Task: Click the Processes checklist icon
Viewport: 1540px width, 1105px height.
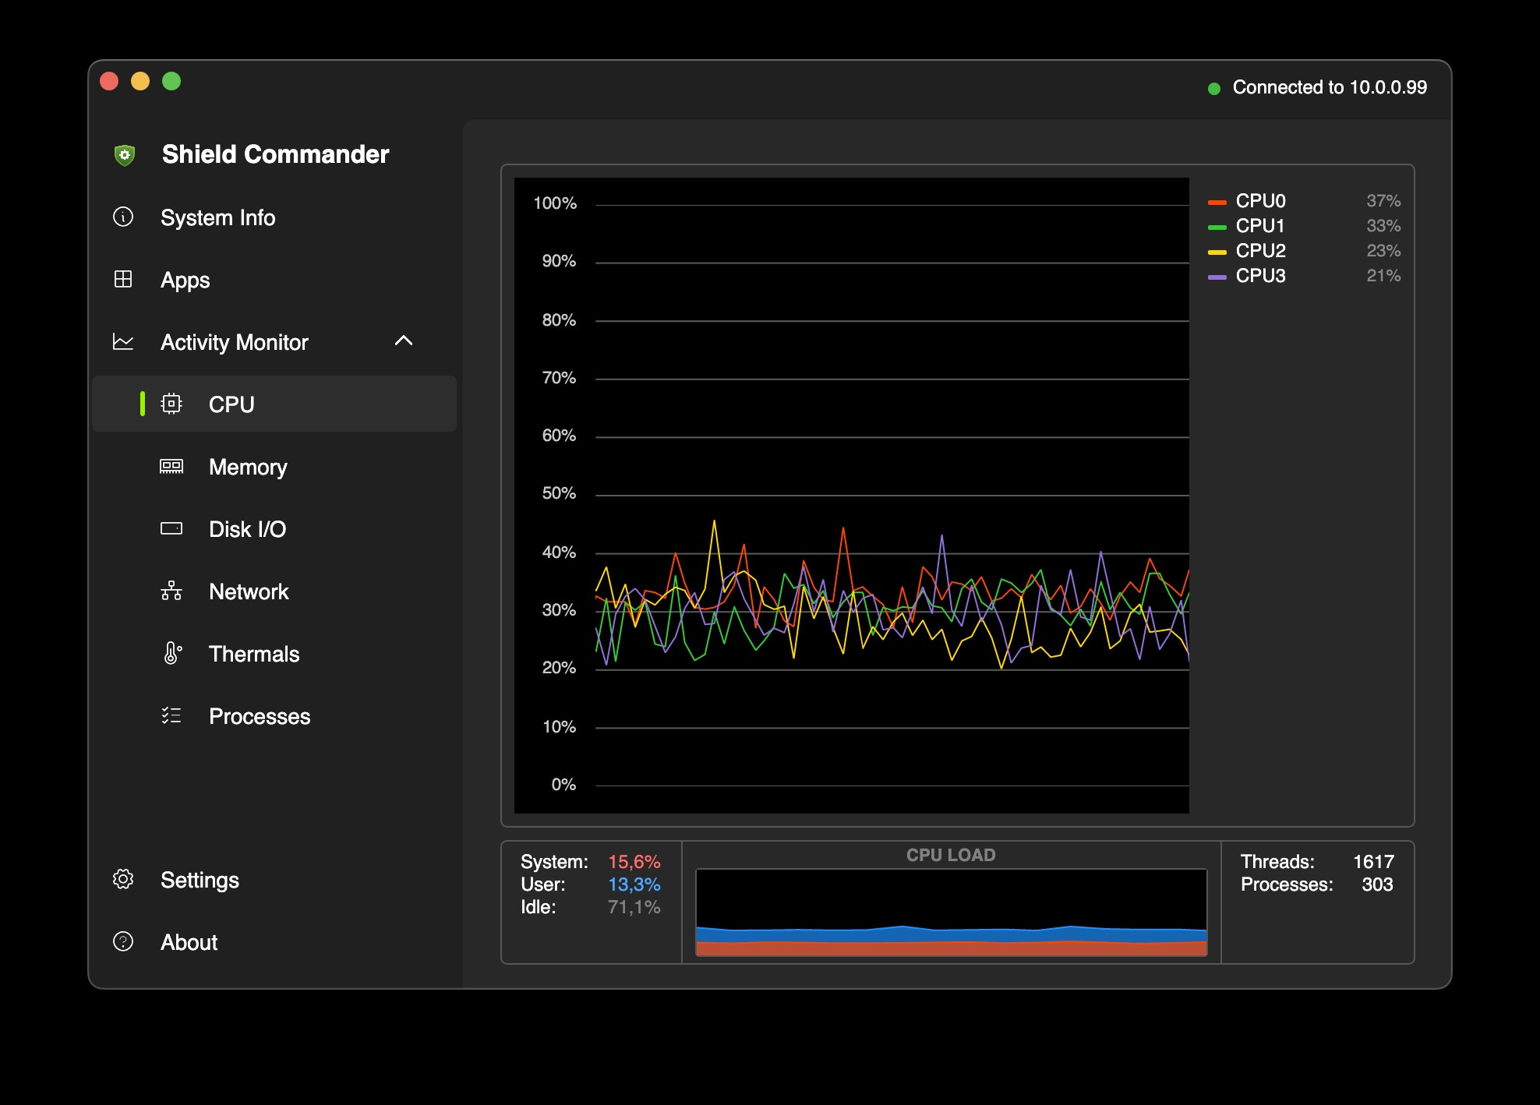Action: tap(171, 715)
